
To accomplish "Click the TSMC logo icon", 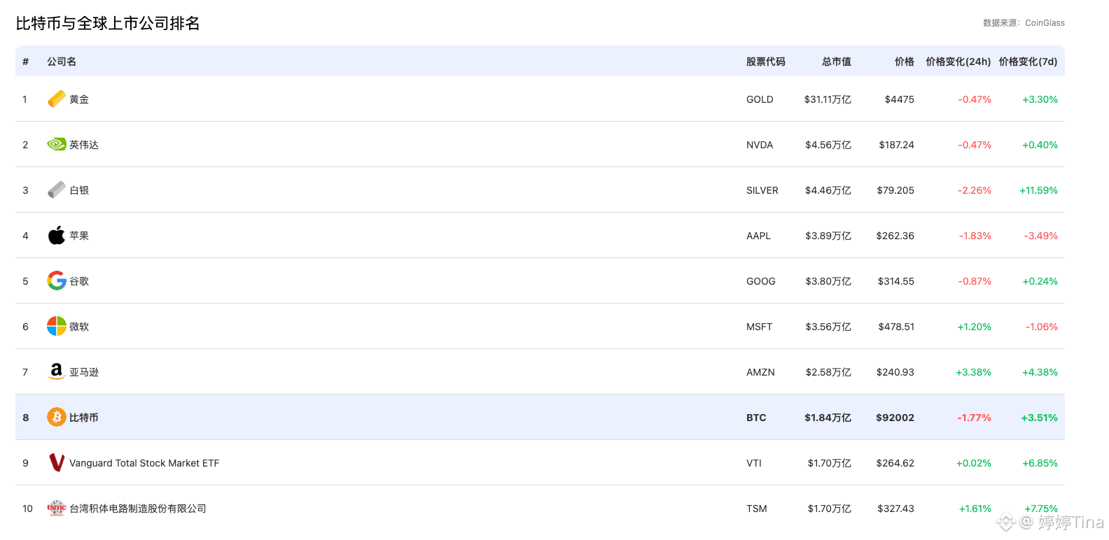I will [57, 509].
